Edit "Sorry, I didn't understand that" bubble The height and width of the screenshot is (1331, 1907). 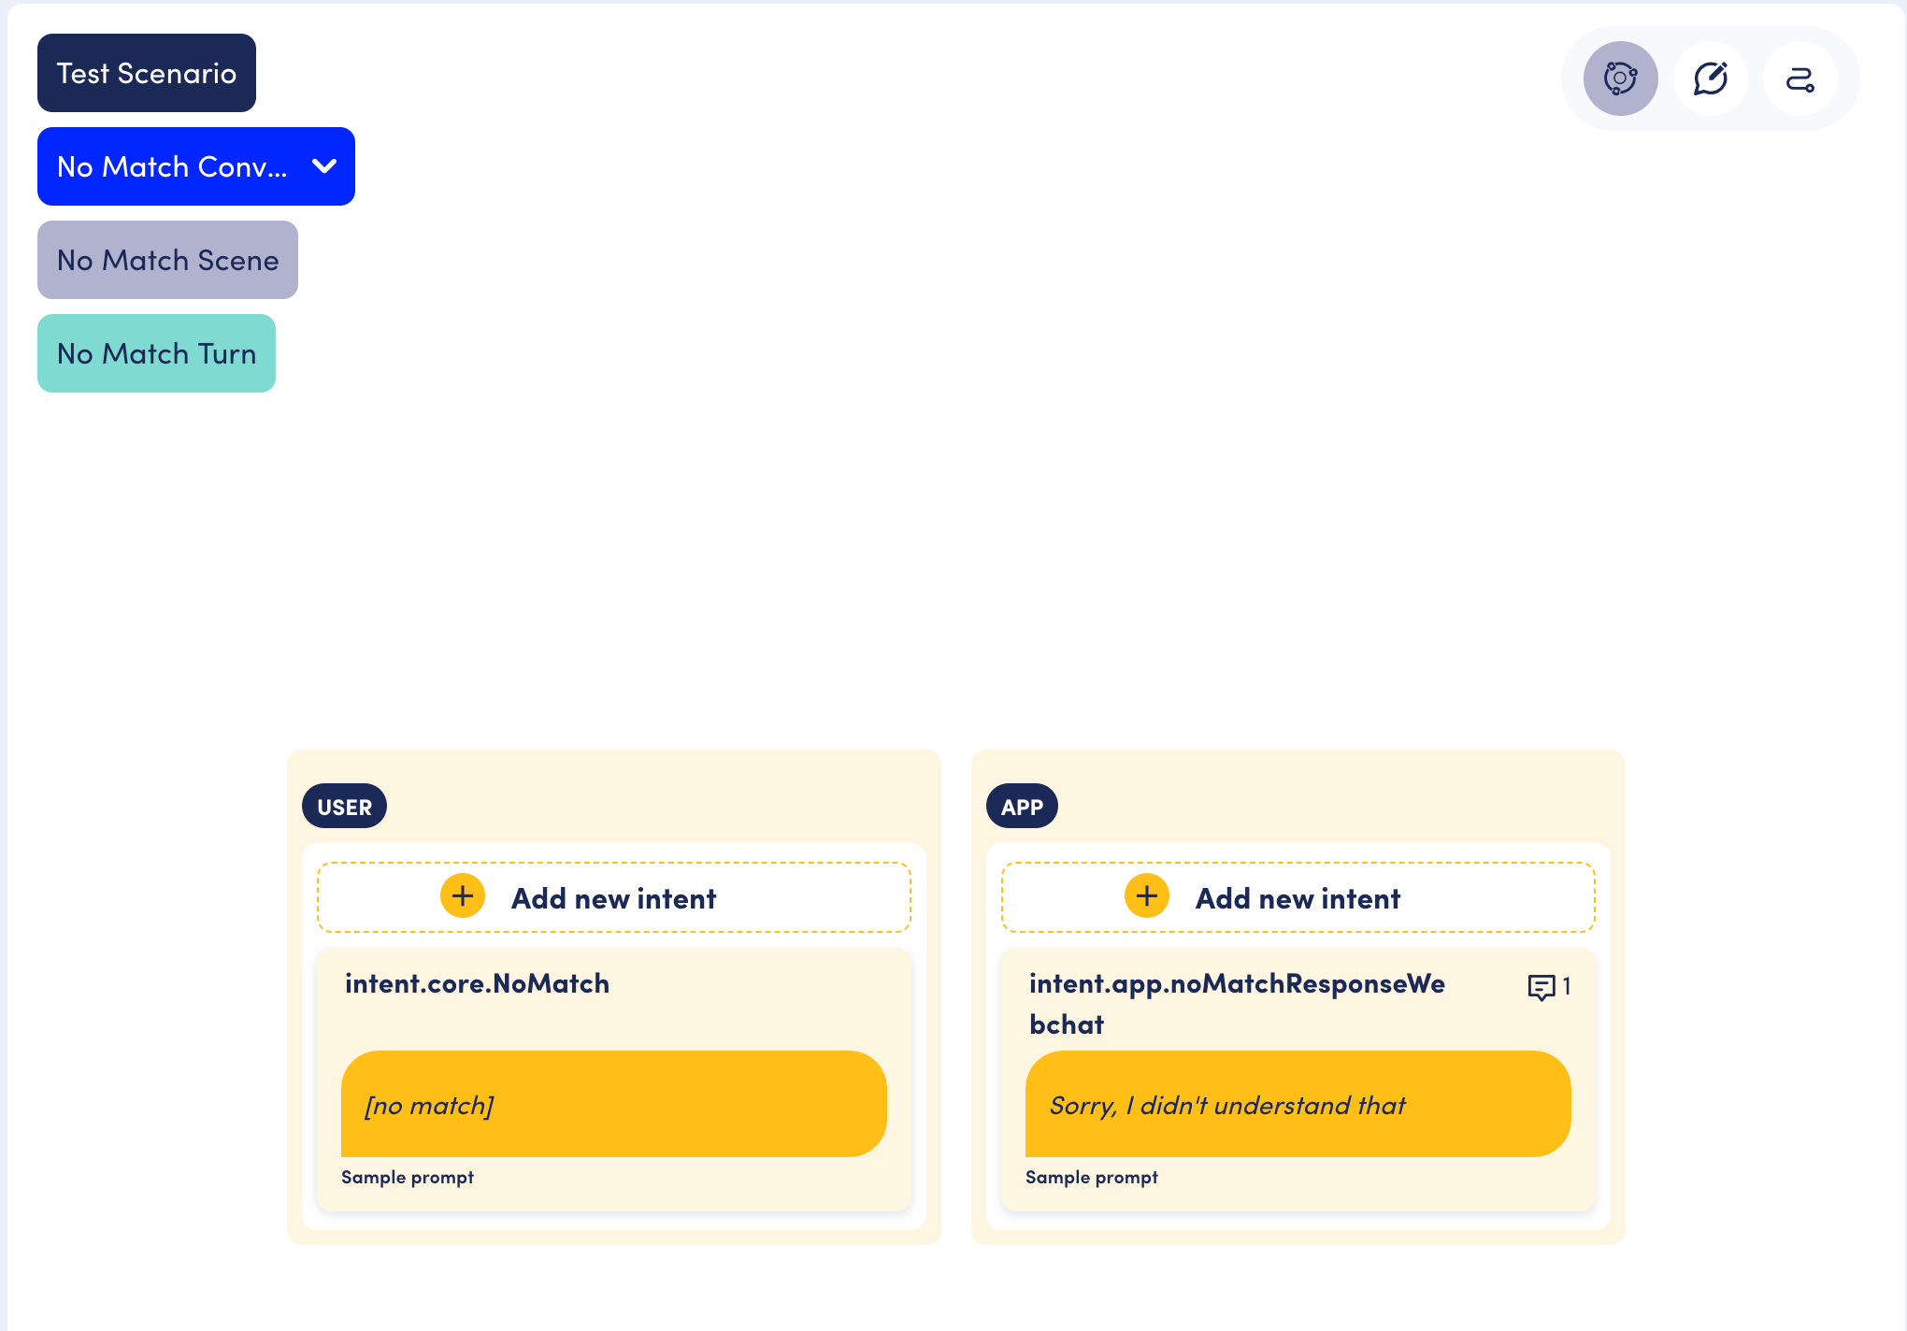[1298, 1104]
